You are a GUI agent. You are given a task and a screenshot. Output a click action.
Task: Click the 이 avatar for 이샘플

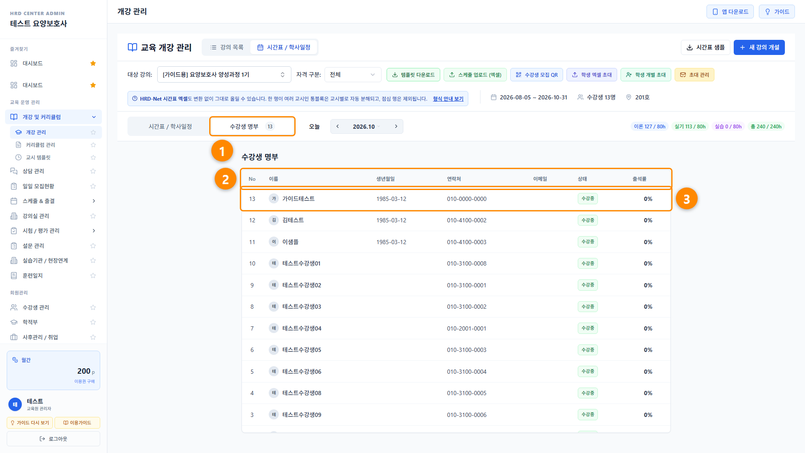[274, 242]
